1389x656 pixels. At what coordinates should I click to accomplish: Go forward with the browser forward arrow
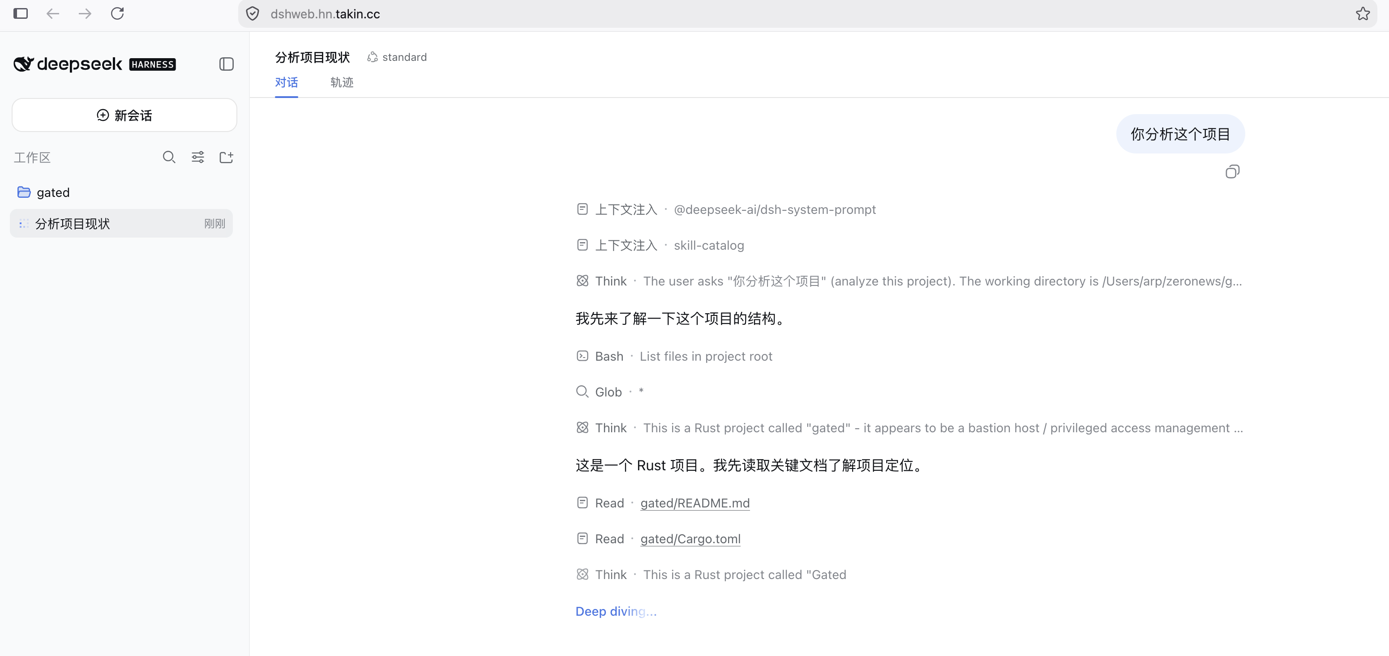(x=85, y=13)
